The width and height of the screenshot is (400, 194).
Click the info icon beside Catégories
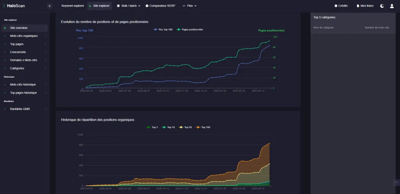coord(45,68)
